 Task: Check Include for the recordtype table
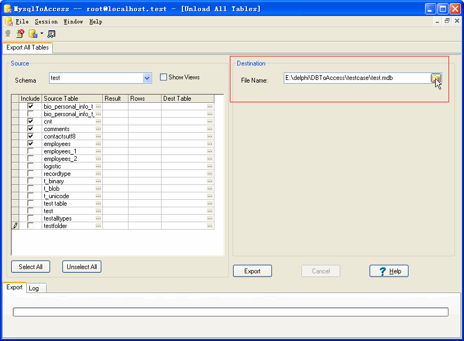click(30, 173)
